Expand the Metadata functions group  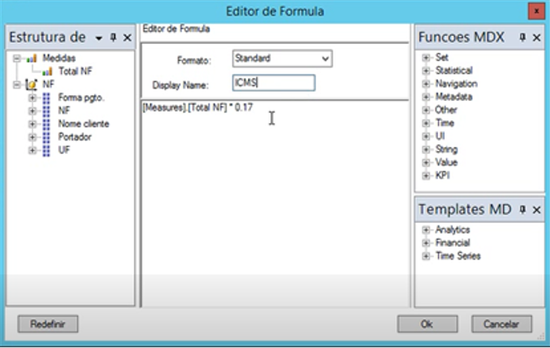[x=426, y=97]
